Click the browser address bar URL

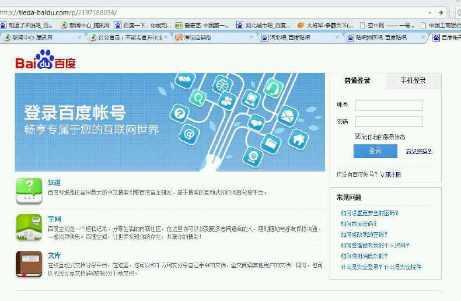click(x=59, y=13)
